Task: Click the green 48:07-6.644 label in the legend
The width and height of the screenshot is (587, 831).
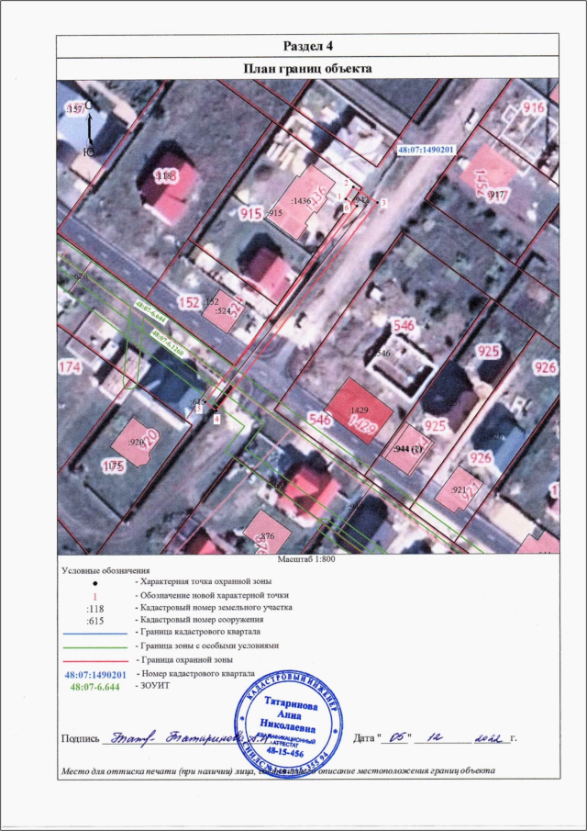Action: (93, 687)
